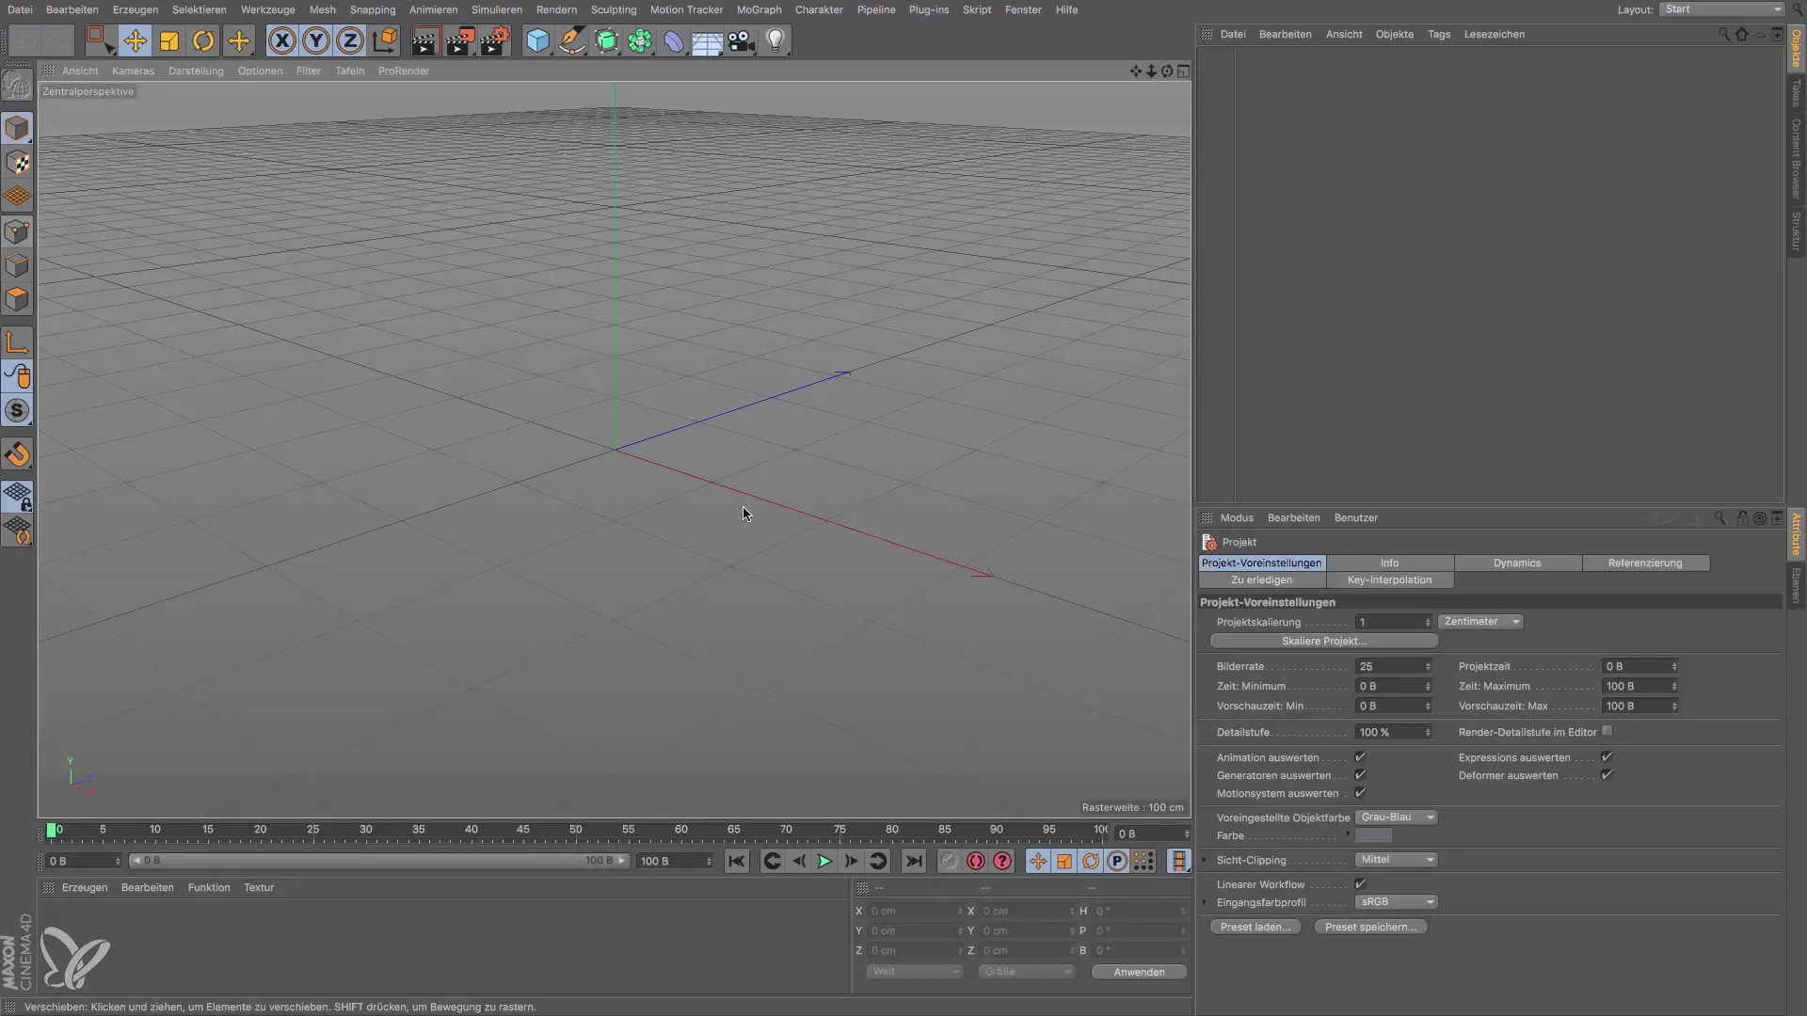Uncheck Animation auswerten checkbox

point(1360,757)
